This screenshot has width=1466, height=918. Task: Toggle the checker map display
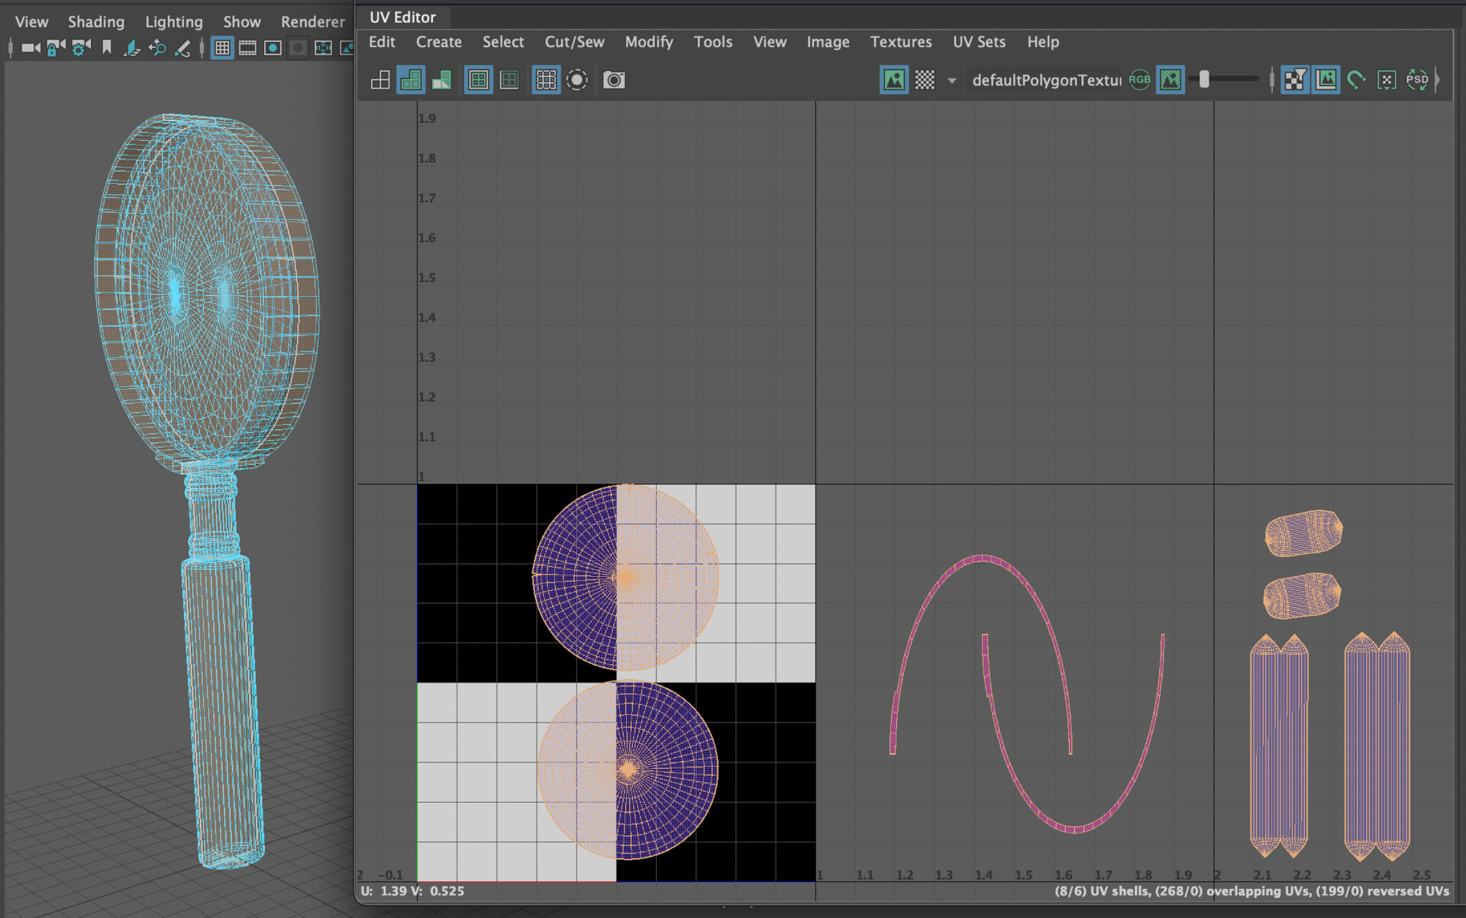click(924, 79)
